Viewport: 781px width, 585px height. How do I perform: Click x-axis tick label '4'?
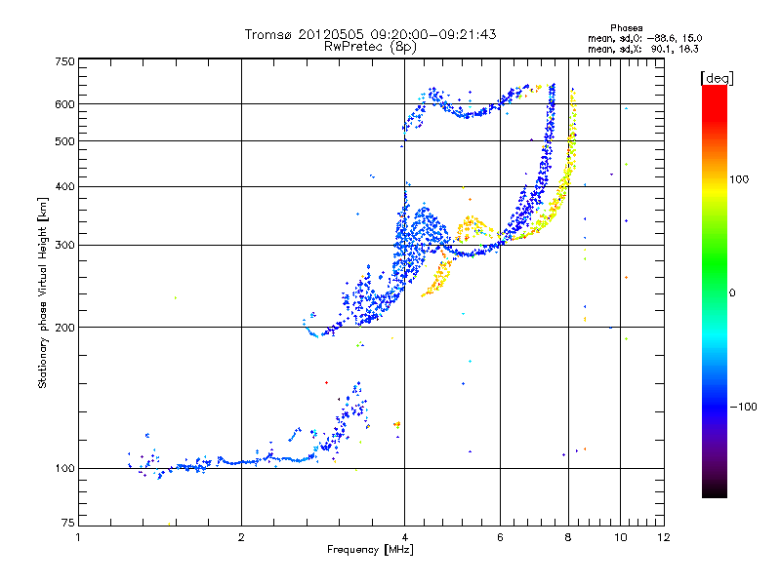point(405,537)
